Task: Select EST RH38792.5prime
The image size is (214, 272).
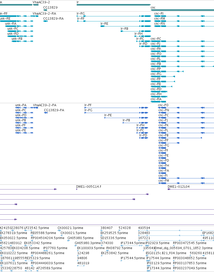Action: [x=119, y=248]
